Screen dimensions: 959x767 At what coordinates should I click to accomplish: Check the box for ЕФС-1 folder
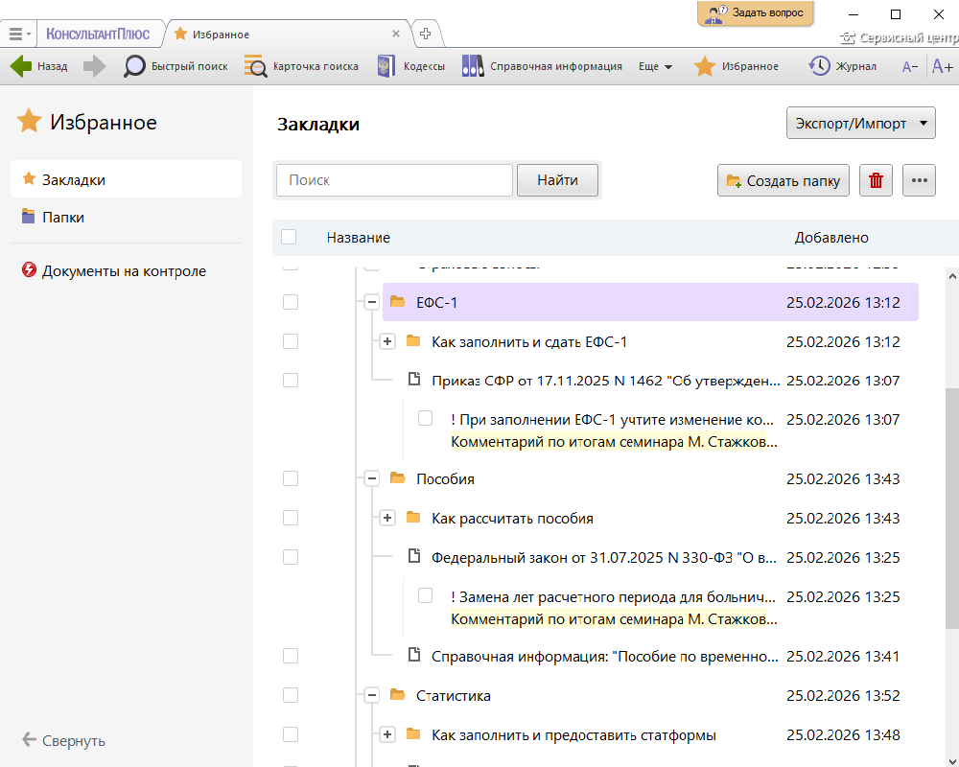coord(291,302)
